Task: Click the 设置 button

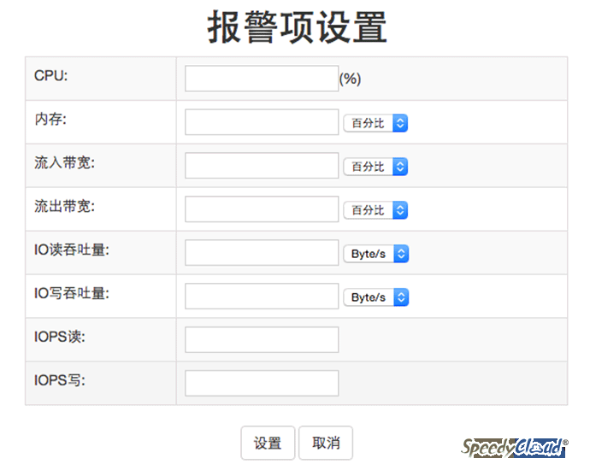Action: [268, 443]
